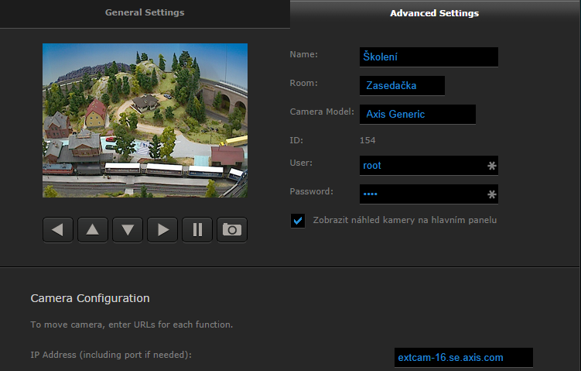The image size is (581, 371).
Task: Edit IP Address field extcam-16.se.axis.com
Action: 463,358
